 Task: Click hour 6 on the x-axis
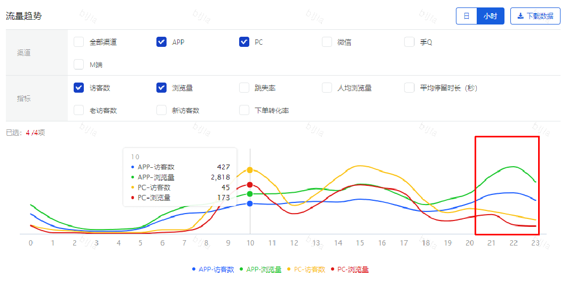162,243
